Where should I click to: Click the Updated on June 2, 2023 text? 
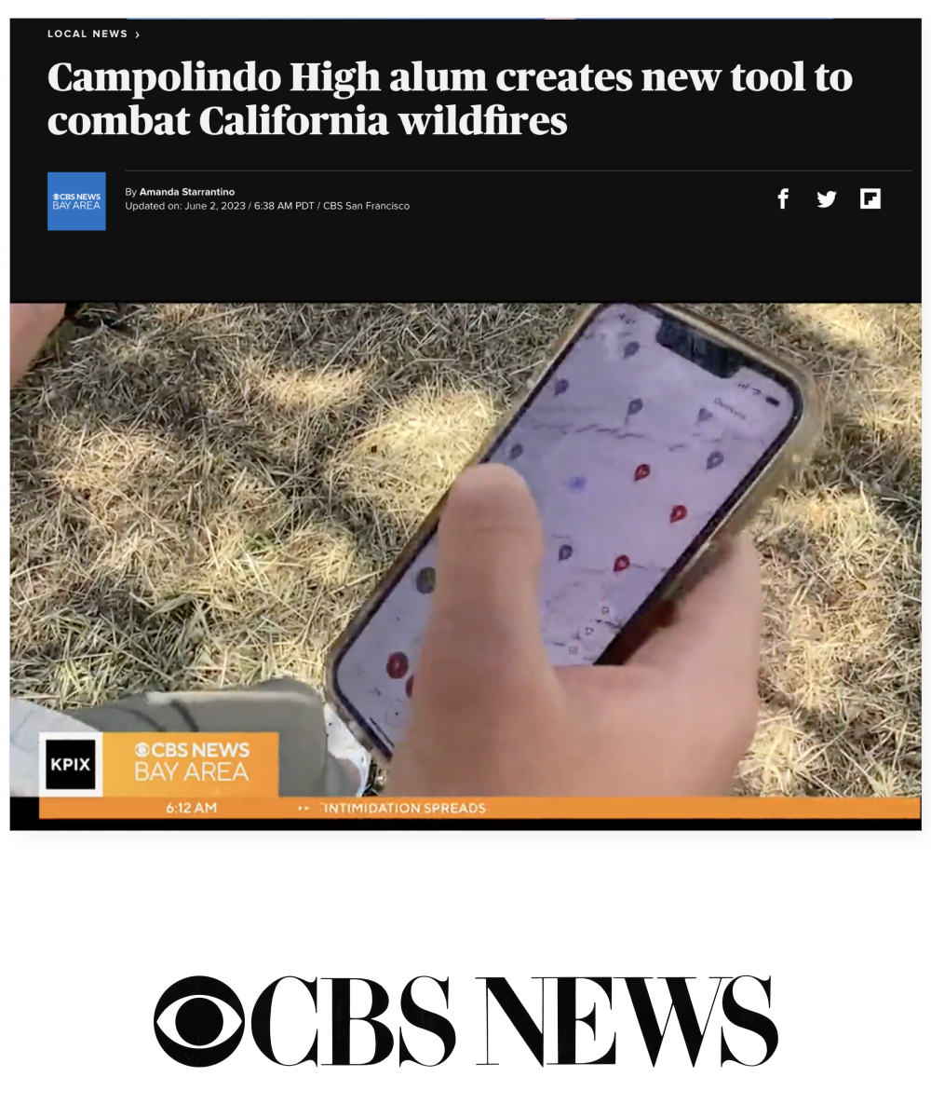185,206
